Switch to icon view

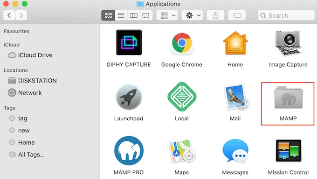click(x=108, y=15)
